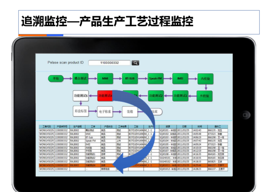This screenshot has height=192, width=278.
Task: Sort by 生产途程 column header
Action: (77, 126)
